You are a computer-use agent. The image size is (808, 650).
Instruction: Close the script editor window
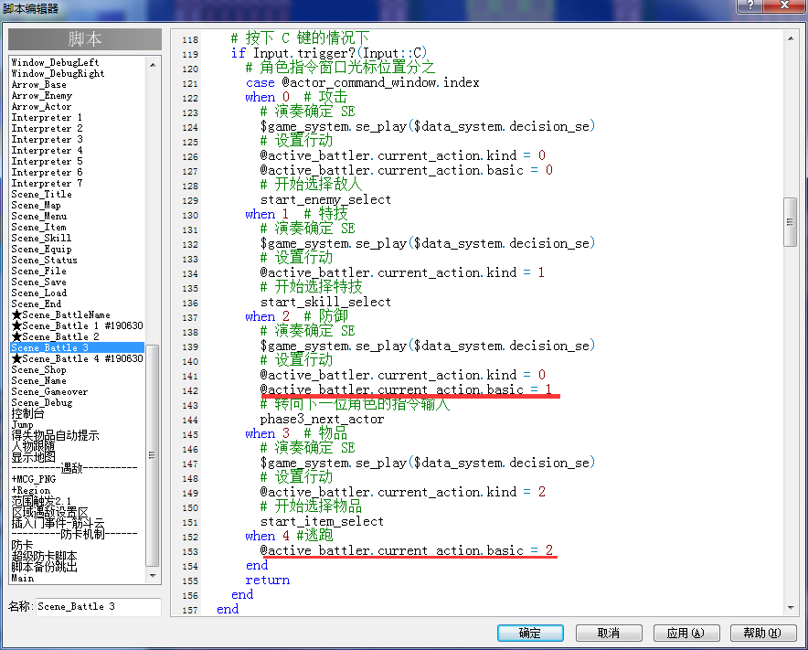784,5
